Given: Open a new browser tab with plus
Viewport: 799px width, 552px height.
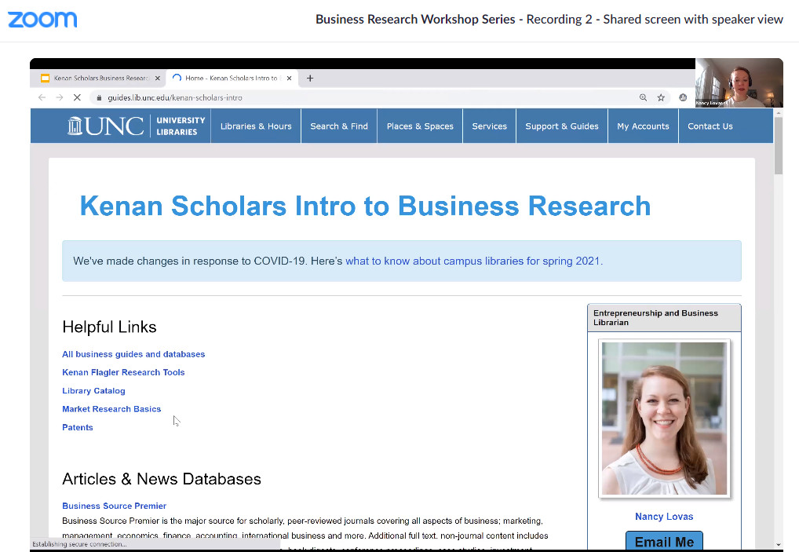Looking at the screenshot, I should 310,78.
